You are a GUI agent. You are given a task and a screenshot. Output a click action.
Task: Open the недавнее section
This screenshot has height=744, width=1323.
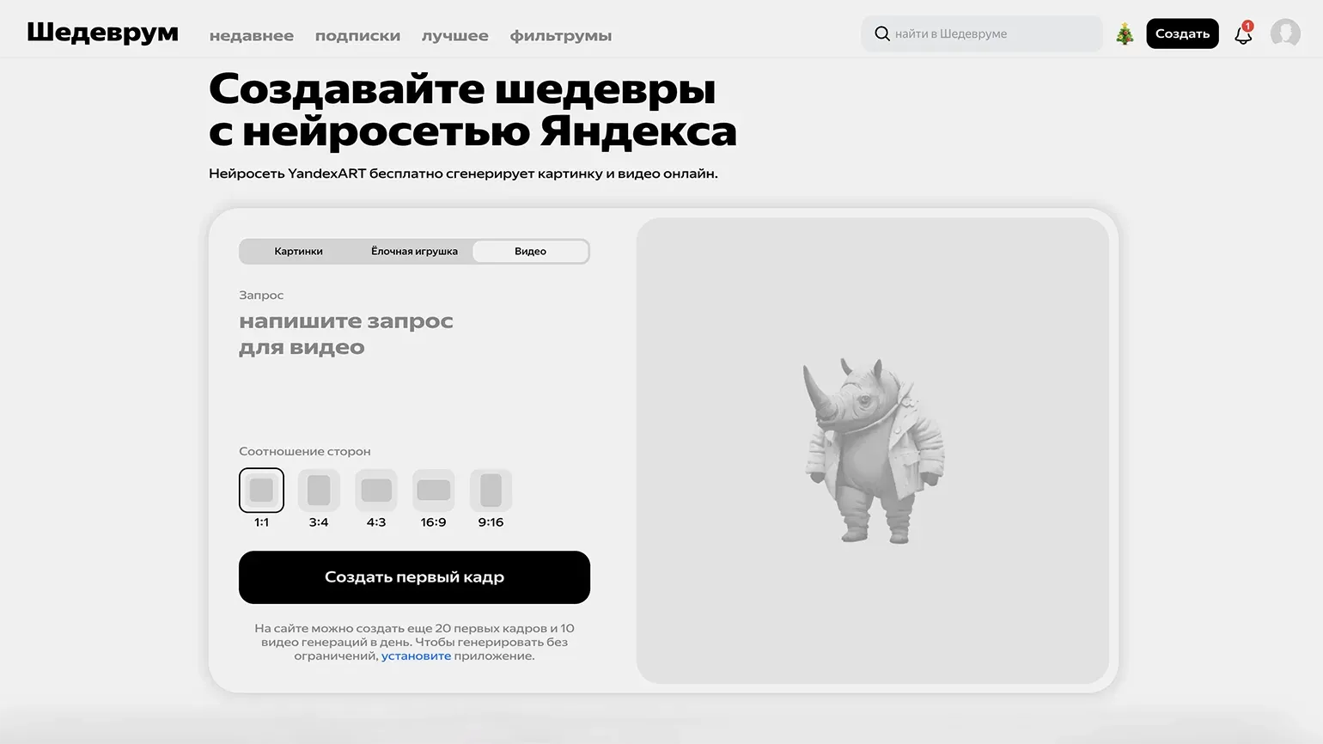tap(252, 36)
